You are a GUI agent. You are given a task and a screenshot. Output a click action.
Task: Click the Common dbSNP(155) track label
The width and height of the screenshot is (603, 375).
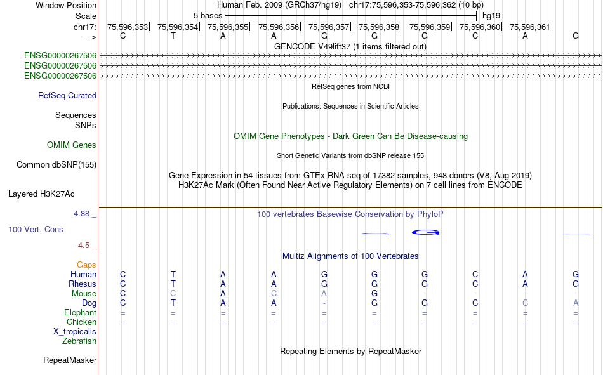point(56,164)
